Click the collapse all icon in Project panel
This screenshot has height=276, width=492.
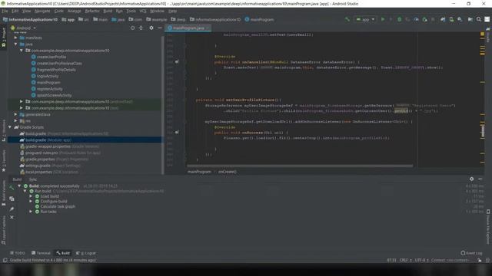pos(141,28)
